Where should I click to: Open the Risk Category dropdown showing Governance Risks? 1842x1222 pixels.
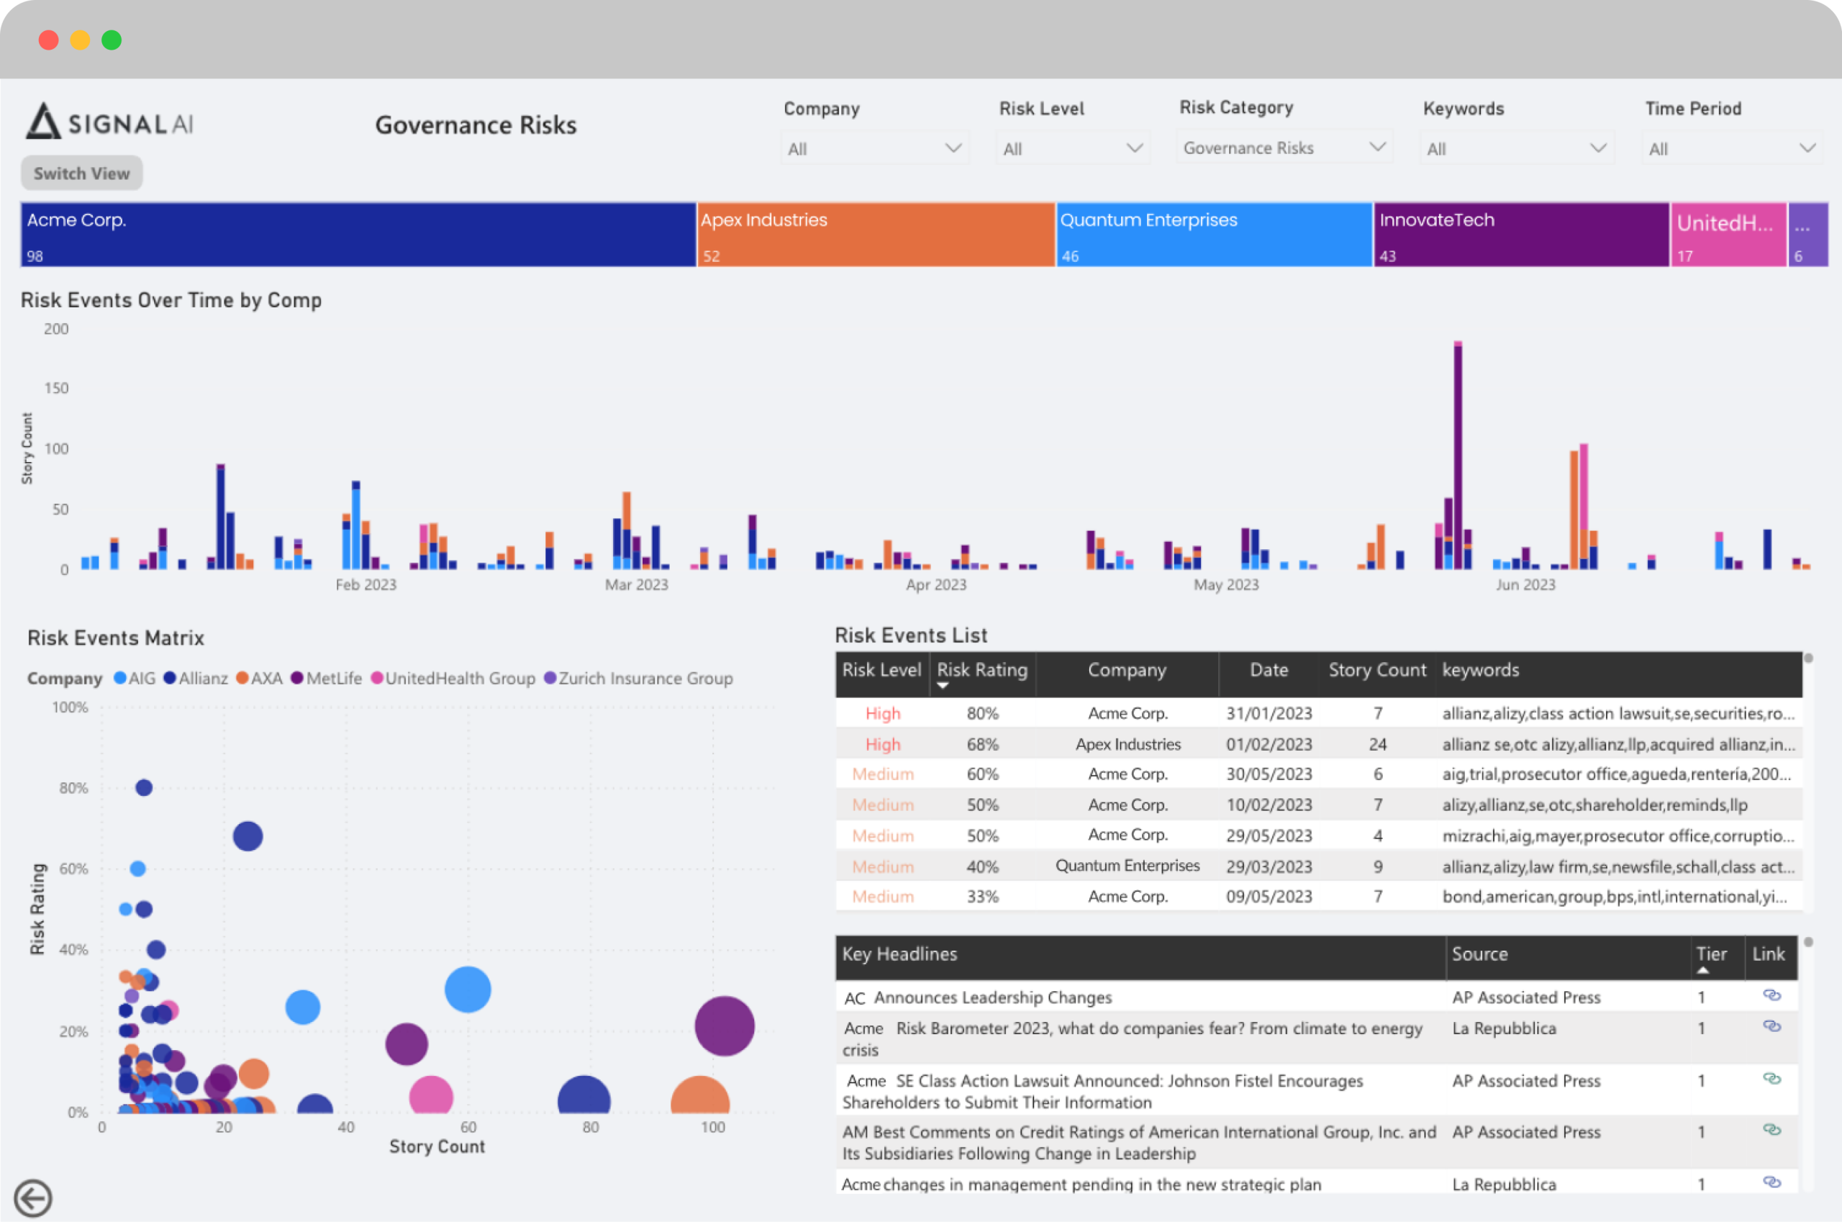tap(1284, 148)
